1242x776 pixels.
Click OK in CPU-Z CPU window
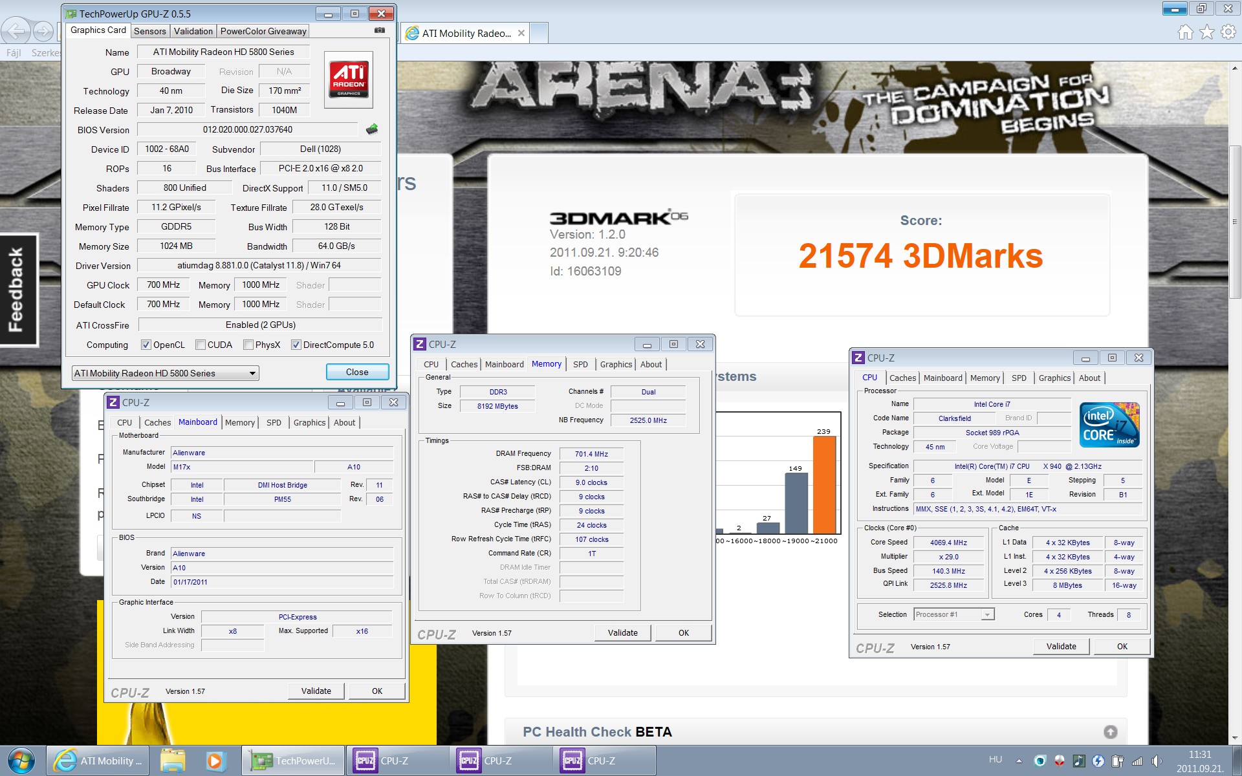(1122, 647)
